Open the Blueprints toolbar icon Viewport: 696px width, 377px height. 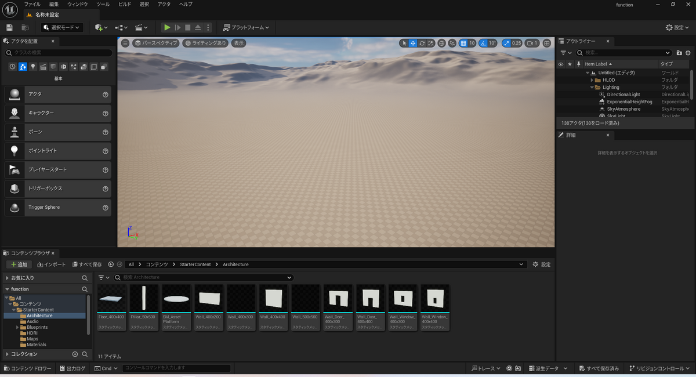(120, 27)
